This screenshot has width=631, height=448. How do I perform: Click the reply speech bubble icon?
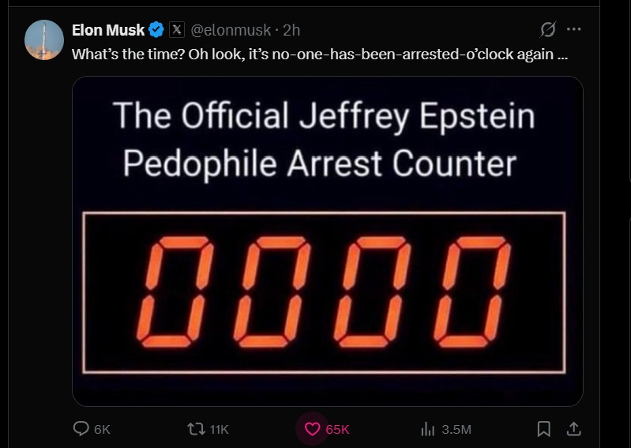click(x=81, y=428)
